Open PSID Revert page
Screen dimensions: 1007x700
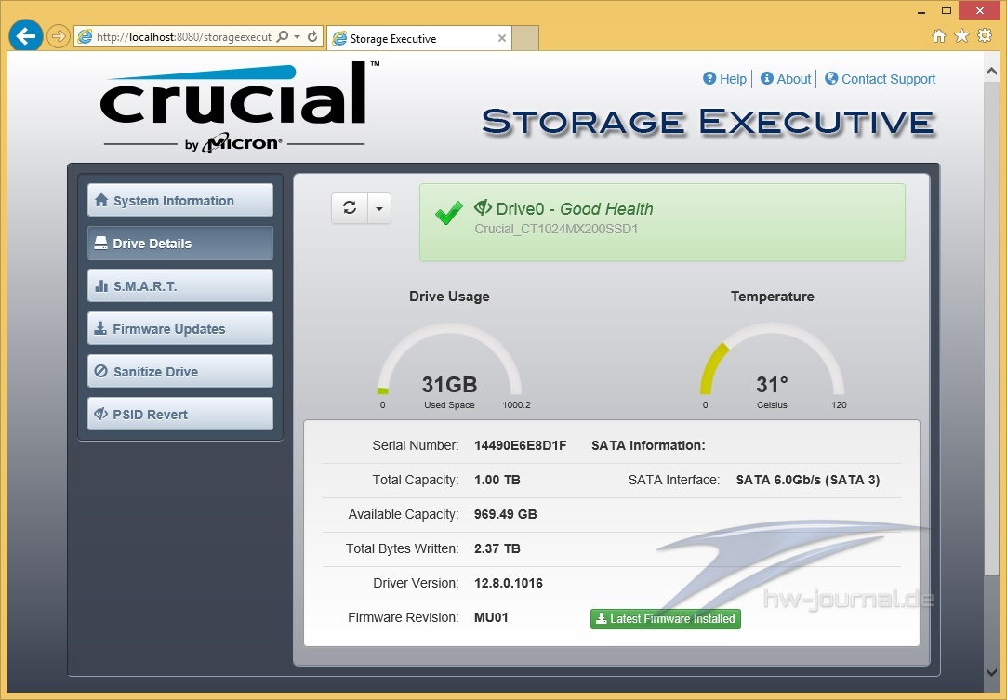pyautogui.click(x=179, y=415)
